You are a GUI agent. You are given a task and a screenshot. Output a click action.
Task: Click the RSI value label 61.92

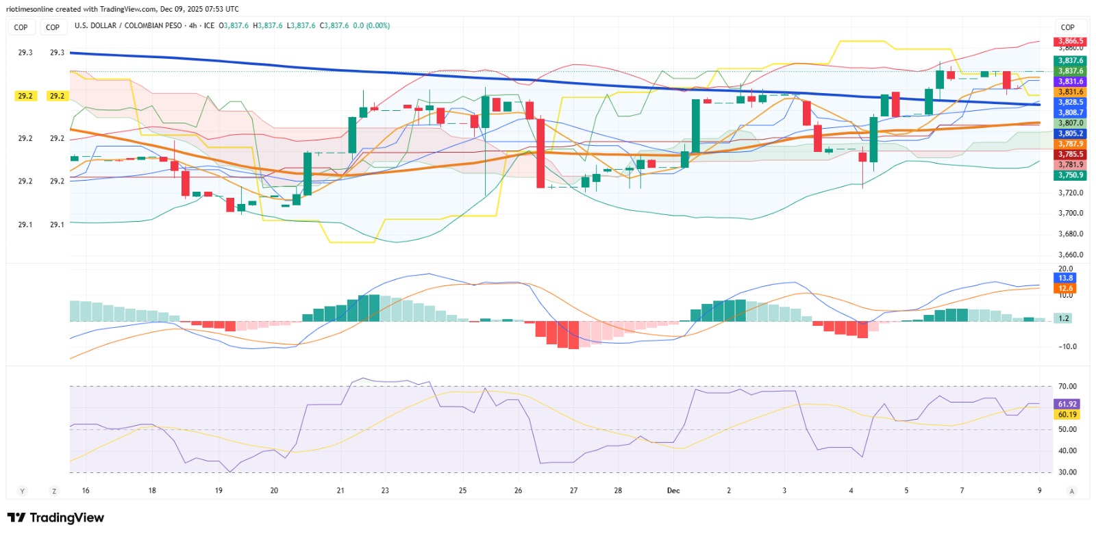pyautogui.click(x=1067, y=404)
